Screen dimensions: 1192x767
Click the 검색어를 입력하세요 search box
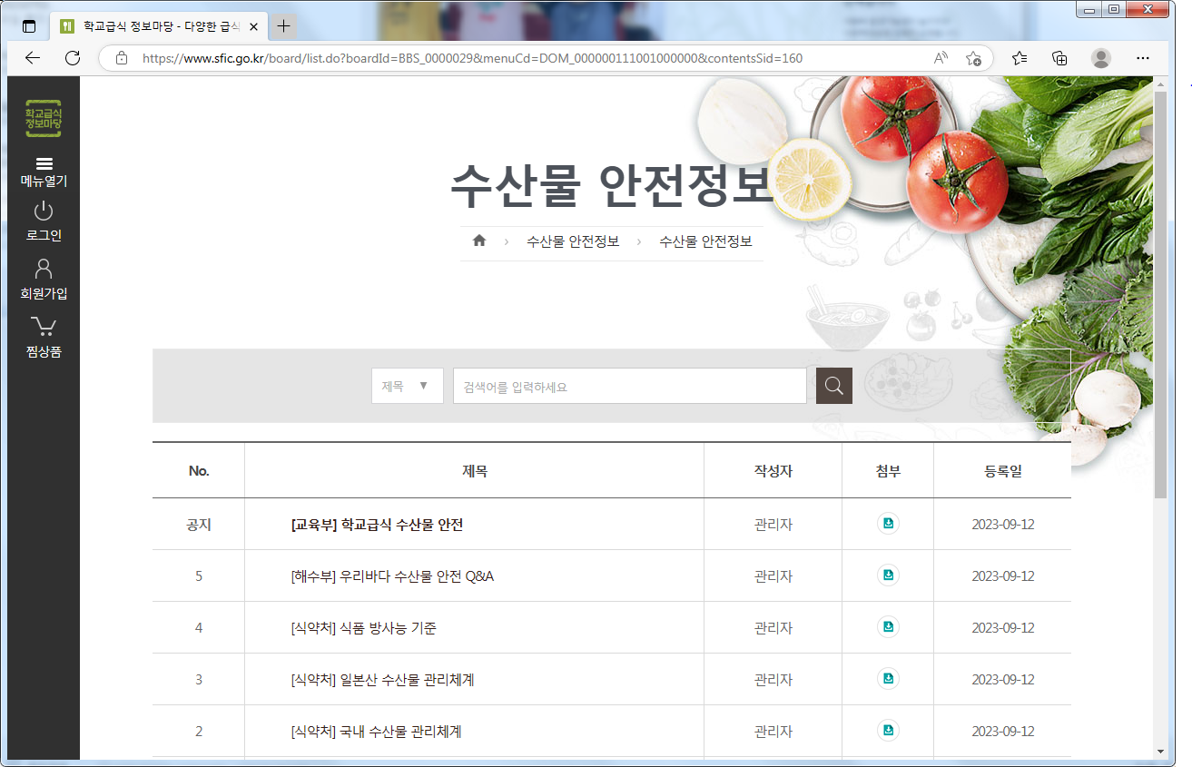[x=629, y=385]
